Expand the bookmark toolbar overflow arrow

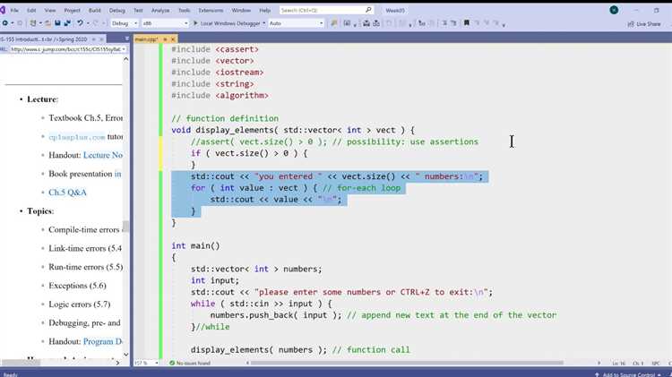[504, 24]
